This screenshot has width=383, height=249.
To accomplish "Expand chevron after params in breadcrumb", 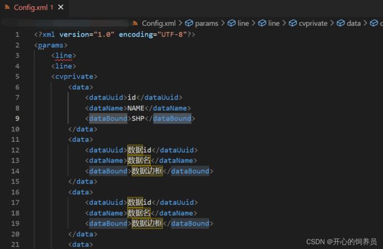I will [223, 23].
